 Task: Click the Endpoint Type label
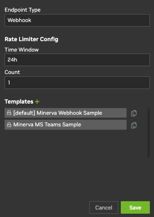22,10
